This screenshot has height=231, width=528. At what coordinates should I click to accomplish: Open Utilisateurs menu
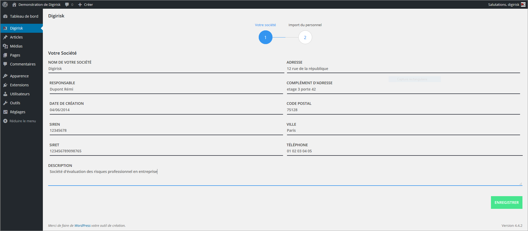pos(21,94)
